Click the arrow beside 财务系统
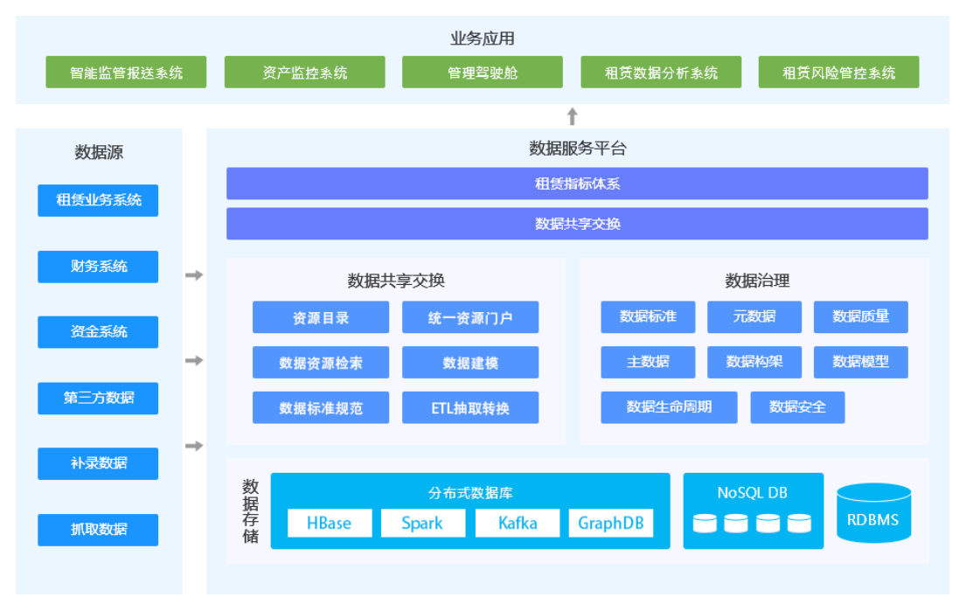966x611 pixels. (x=194, y=275)
